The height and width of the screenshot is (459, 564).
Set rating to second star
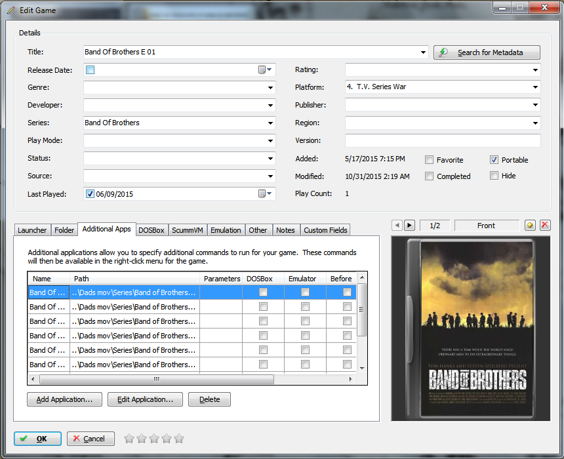click(x=142, y=439)
